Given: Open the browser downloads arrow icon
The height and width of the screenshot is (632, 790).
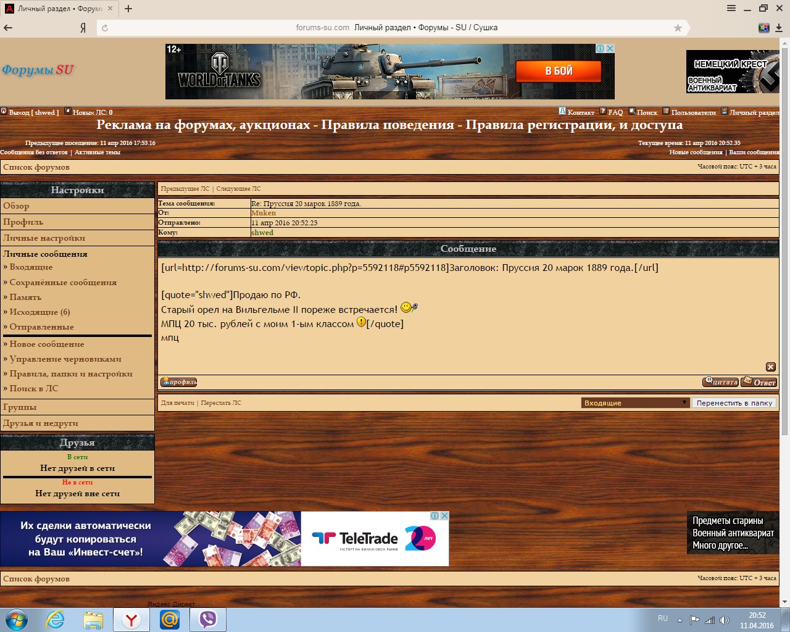Looking at the screenshot, I should coord(779,28).
